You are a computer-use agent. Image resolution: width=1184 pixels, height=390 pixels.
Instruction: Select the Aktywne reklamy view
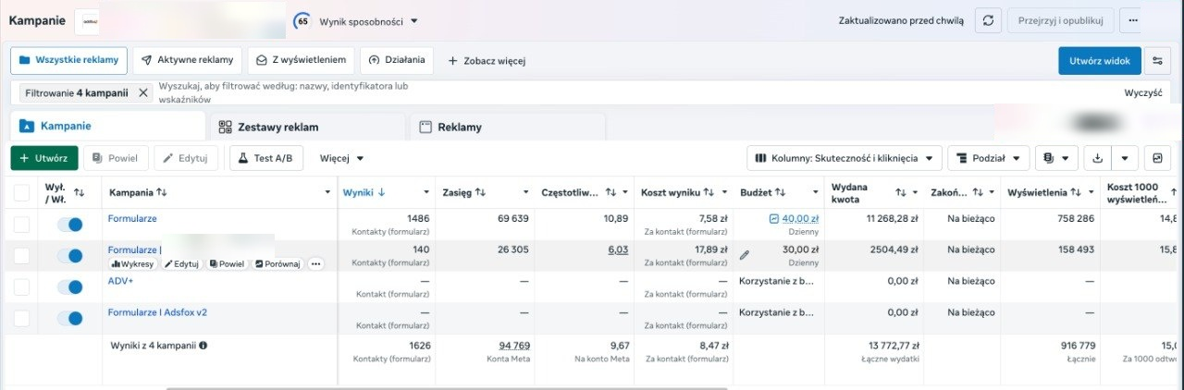click(x=188, y=60)
